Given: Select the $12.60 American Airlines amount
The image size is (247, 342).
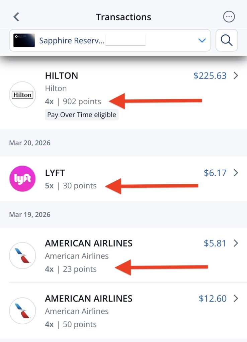Looking at the screenshot, I should click(x=213, y=298).
